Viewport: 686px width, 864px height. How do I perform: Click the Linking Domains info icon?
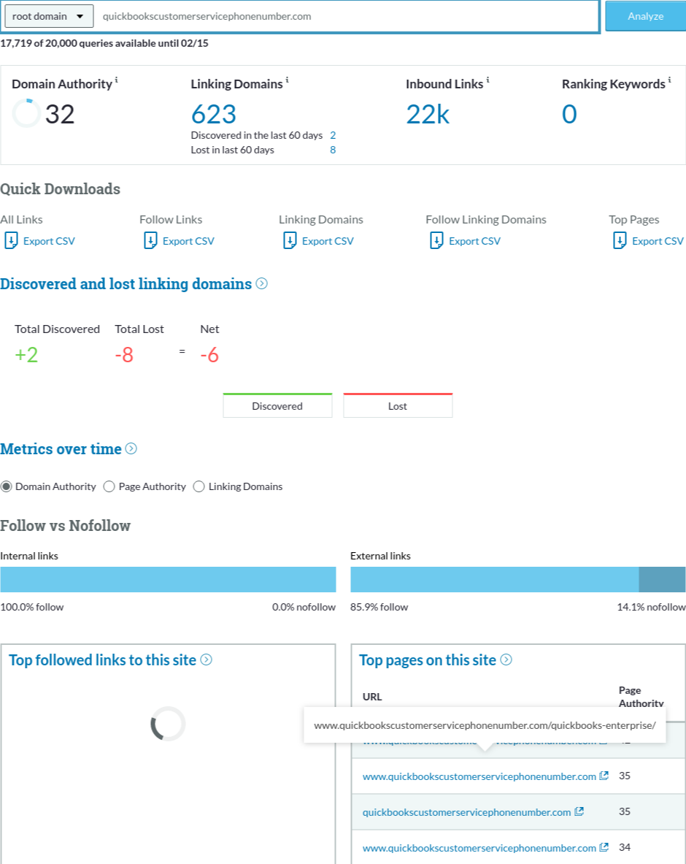click(x=287, y=80)
